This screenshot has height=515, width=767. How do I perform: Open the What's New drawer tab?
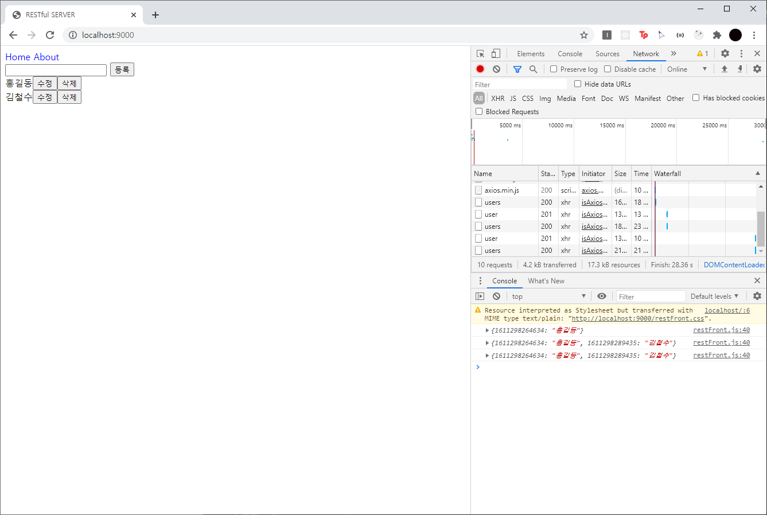coord(546,281)
